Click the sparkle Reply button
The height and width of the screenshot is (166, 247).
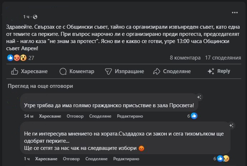(219, 71)
